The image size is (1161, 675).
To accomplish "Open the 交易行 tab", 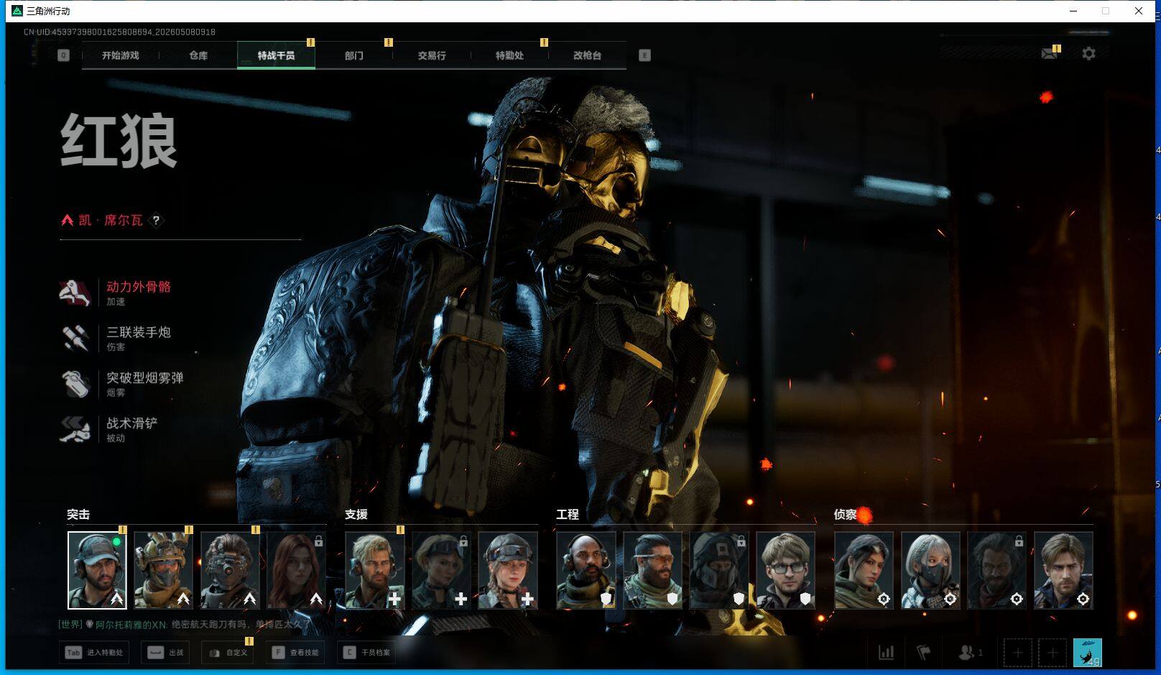I will click(x=432, y=55).
